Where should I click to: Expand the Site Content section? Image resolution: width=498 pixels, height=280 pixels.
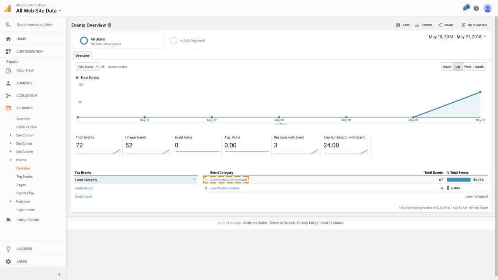[x=25, y=135]
